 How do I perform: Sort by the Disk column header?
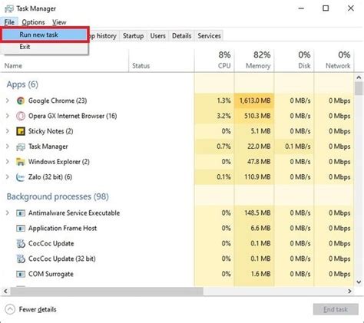[294, 61]
